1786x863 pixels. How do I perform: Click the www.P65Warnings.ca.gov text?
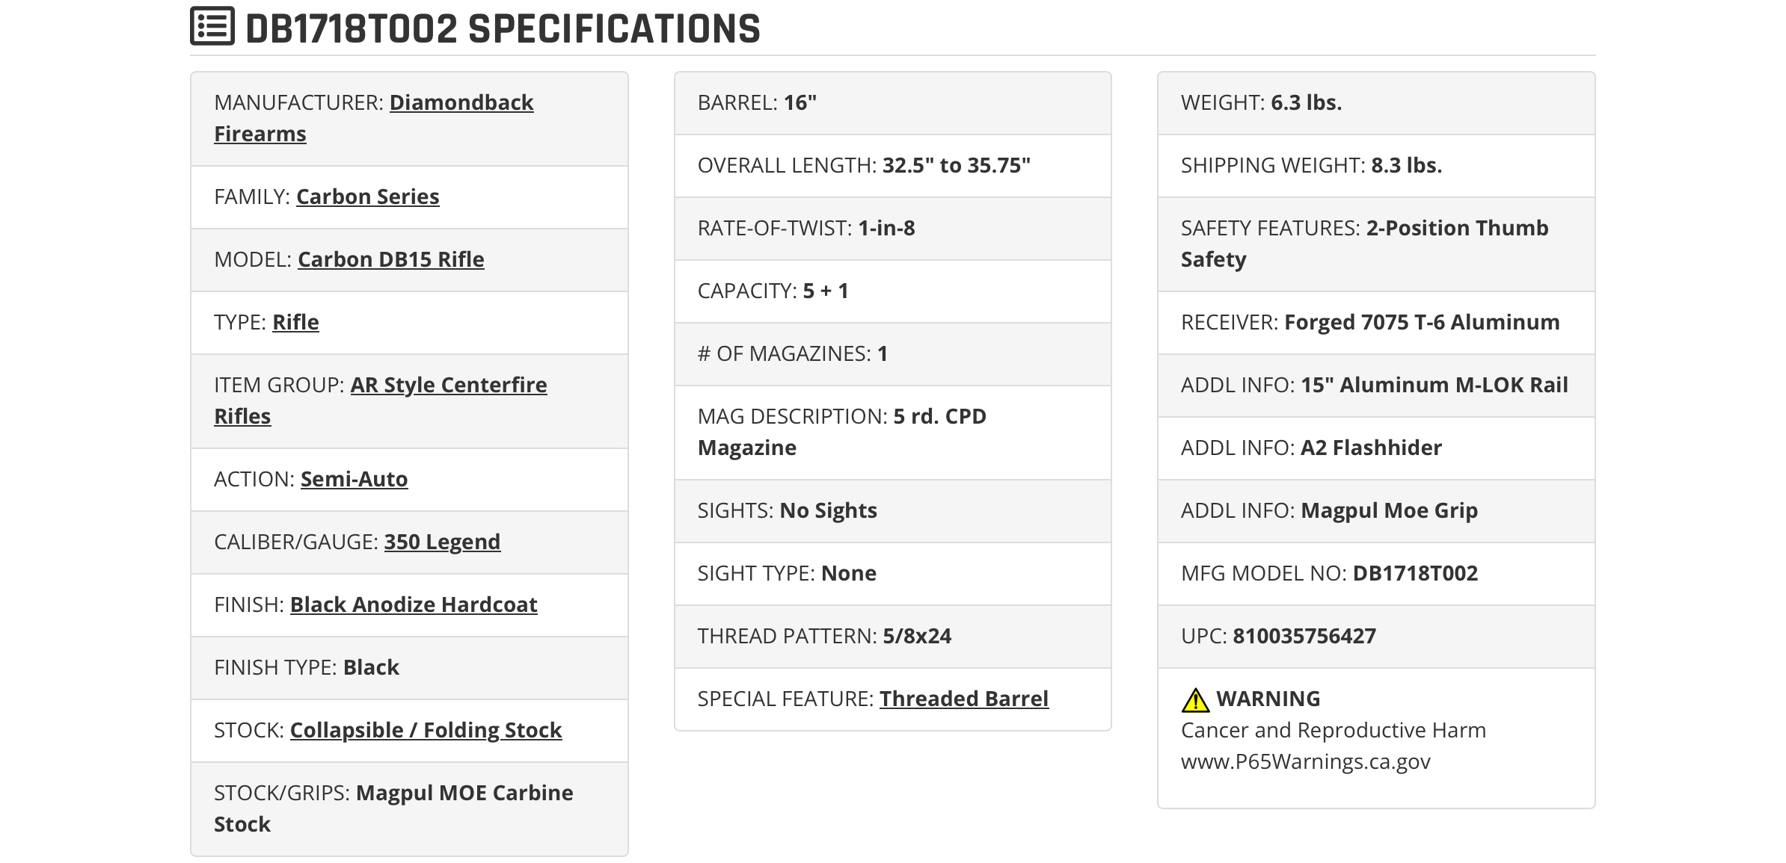click(x=1305, y=761)
